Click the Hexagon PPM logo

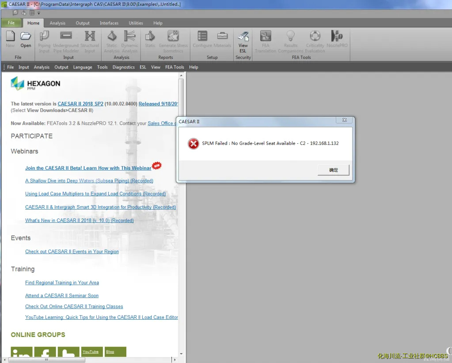point(35,84)
